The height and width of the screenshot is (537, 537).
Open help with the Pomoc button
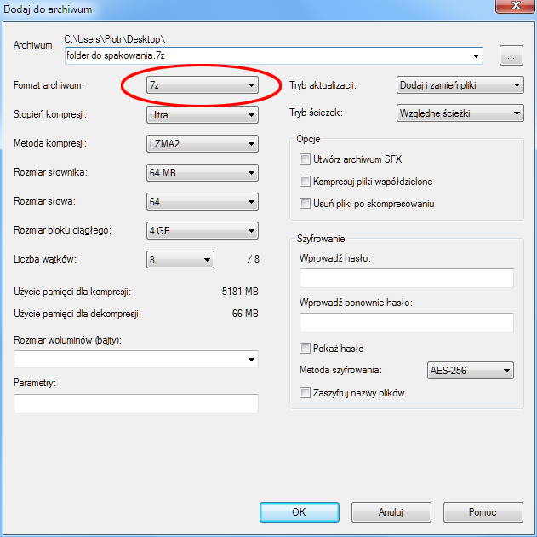pos(483,512)
